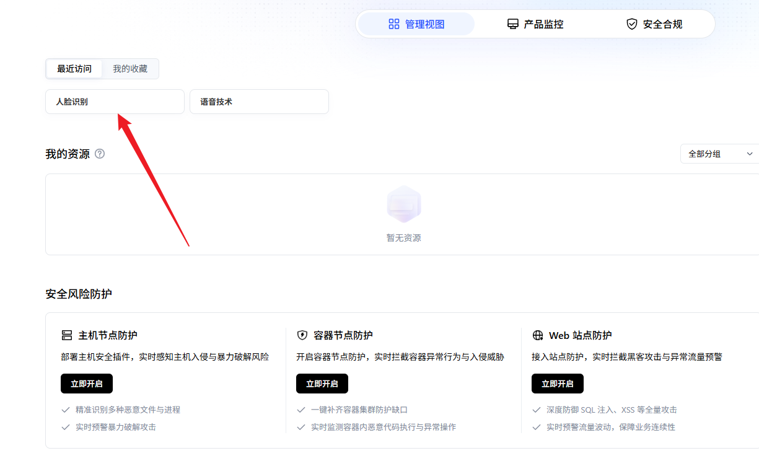Click the 容器节点防护 heading
759x461 pixels.
click(343, 335)
